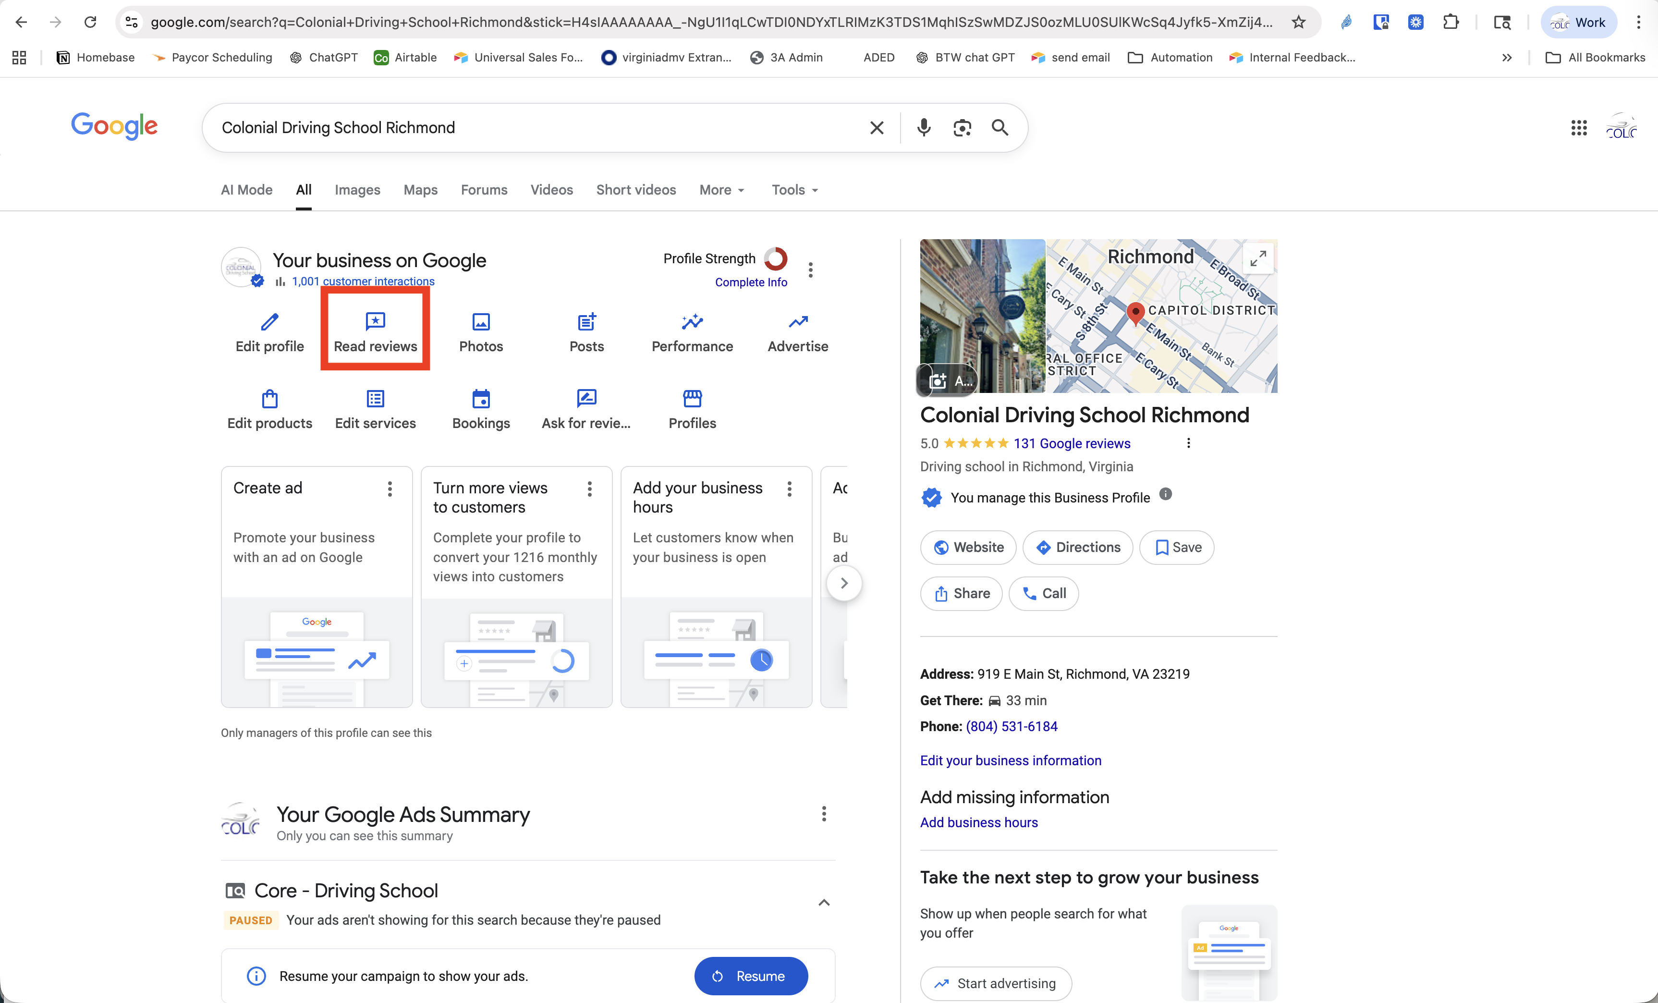Viewport: 1658px width, 1003px height.
Task: Open 1,001 customer interactions link
Action: coord(363,281)
